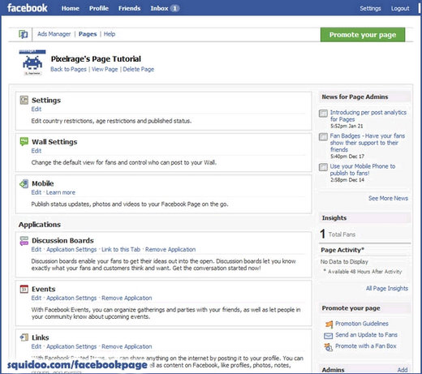Image resolution: width=422 pixels, height=374 pixels.
Task: Open the ads and pages flag icon
Action: 24,34
